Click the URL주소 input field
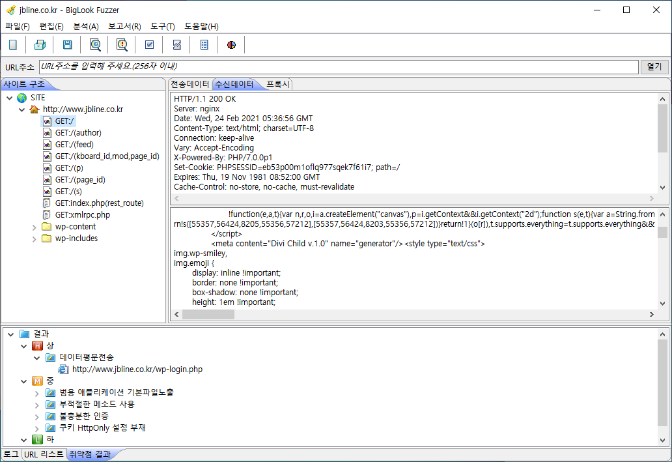 click(x=339, y=66)
